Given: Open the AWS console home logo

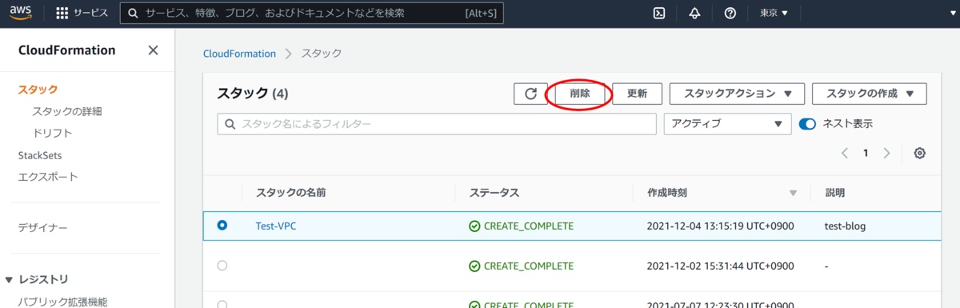Looking at the screenshot, I should (x=20, y=13).
